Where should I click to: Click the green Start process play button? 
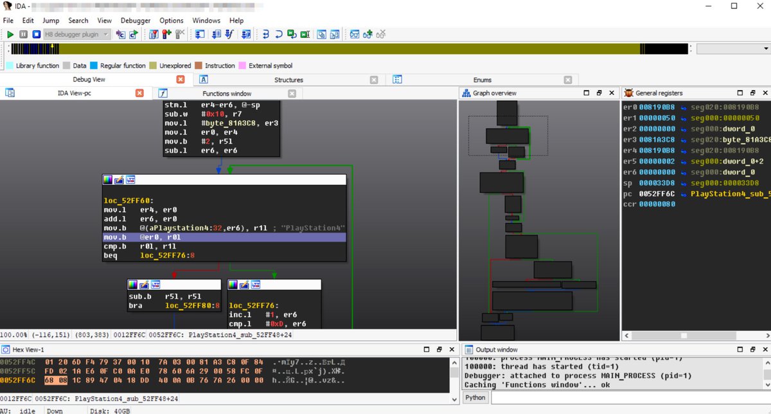point(10,34)
